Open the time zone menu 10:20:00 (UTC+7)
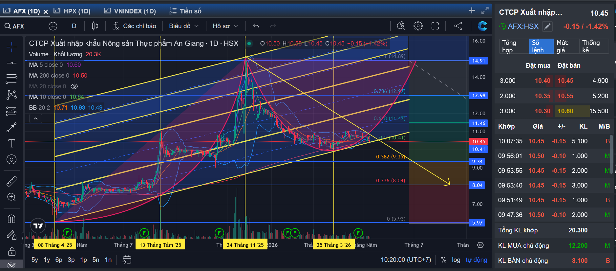616x271 pixels. click(x=406, y=260)
